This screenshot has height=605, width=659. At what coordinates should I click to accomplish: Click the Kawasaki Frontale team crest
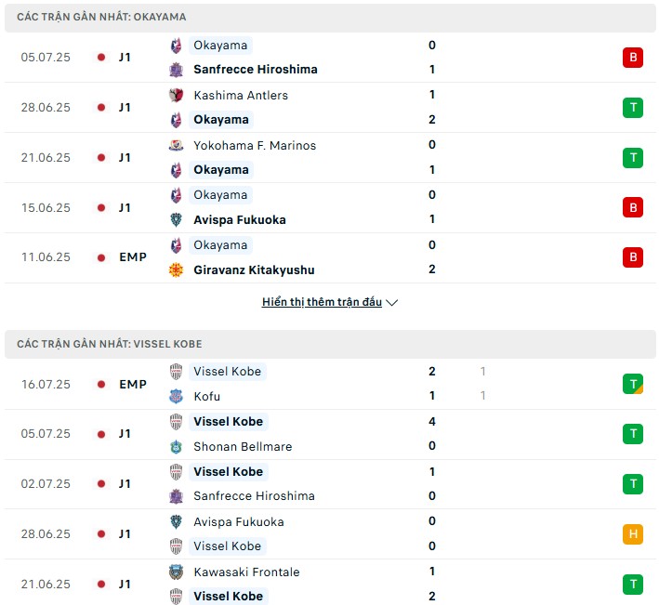click(x=176, y=572)
